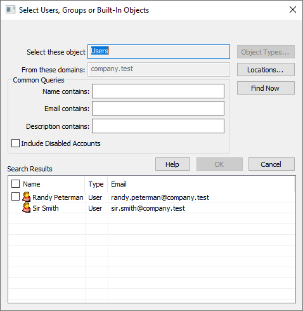Click into the Description contains field
This screenshot has width=303, height=311.
(x=158, y=126)
